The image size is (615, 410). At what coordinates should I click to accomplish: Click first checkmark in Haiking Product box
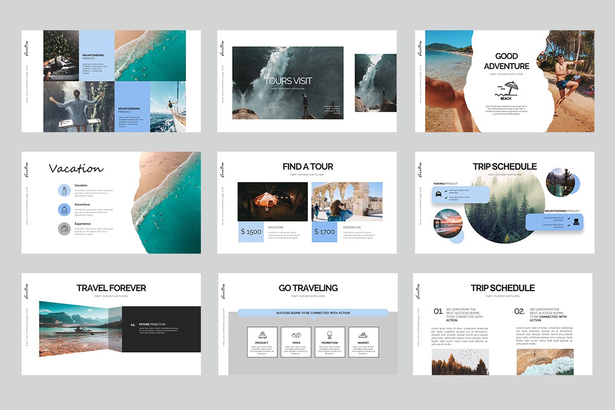(447, 191)
